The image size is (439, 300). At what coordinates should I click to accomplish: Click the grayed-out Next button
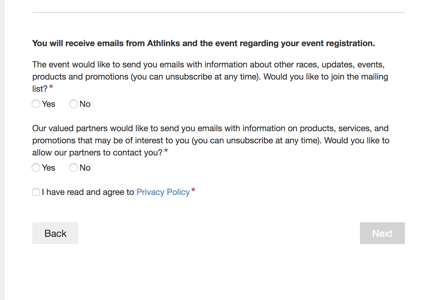point(382,233)
